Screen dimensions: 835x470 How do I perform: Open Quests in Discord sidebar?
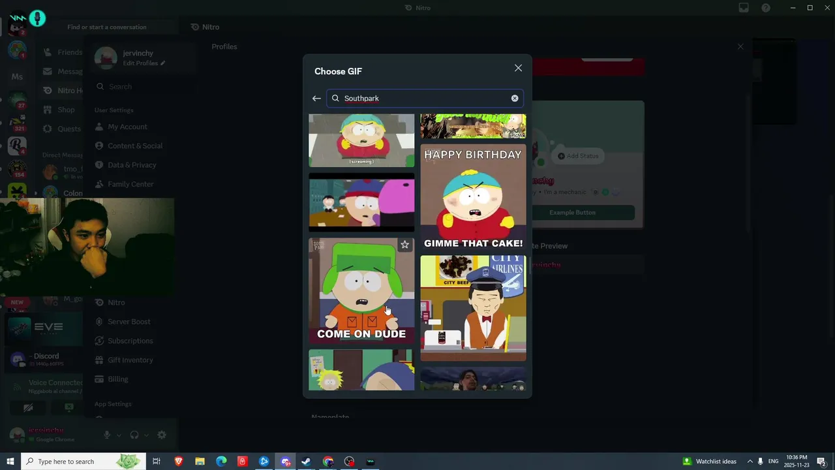click(x=62, y=129)
